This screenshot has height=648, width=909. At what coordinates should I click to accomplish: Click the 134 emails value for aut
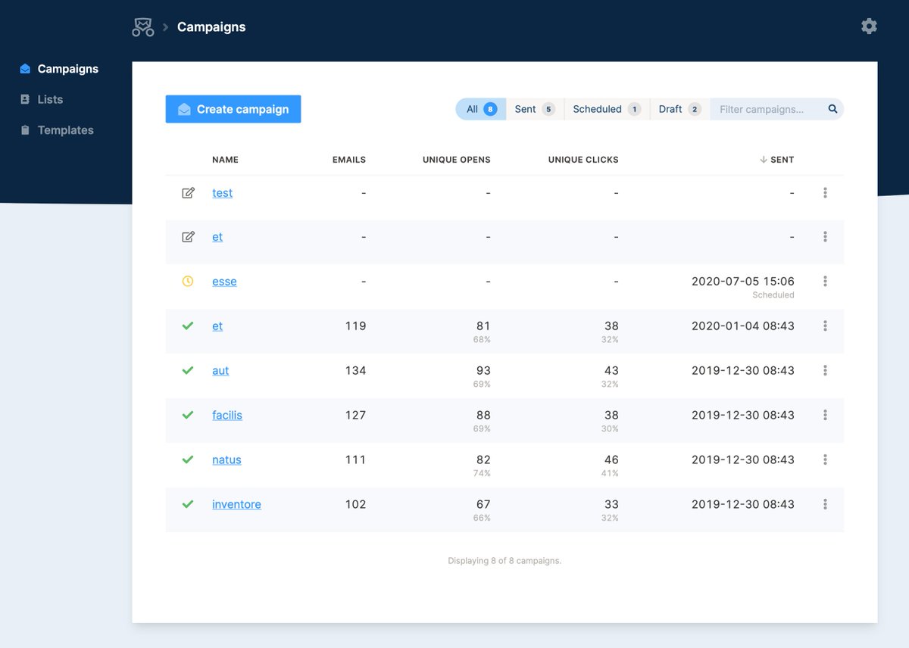tap(355, 371)
